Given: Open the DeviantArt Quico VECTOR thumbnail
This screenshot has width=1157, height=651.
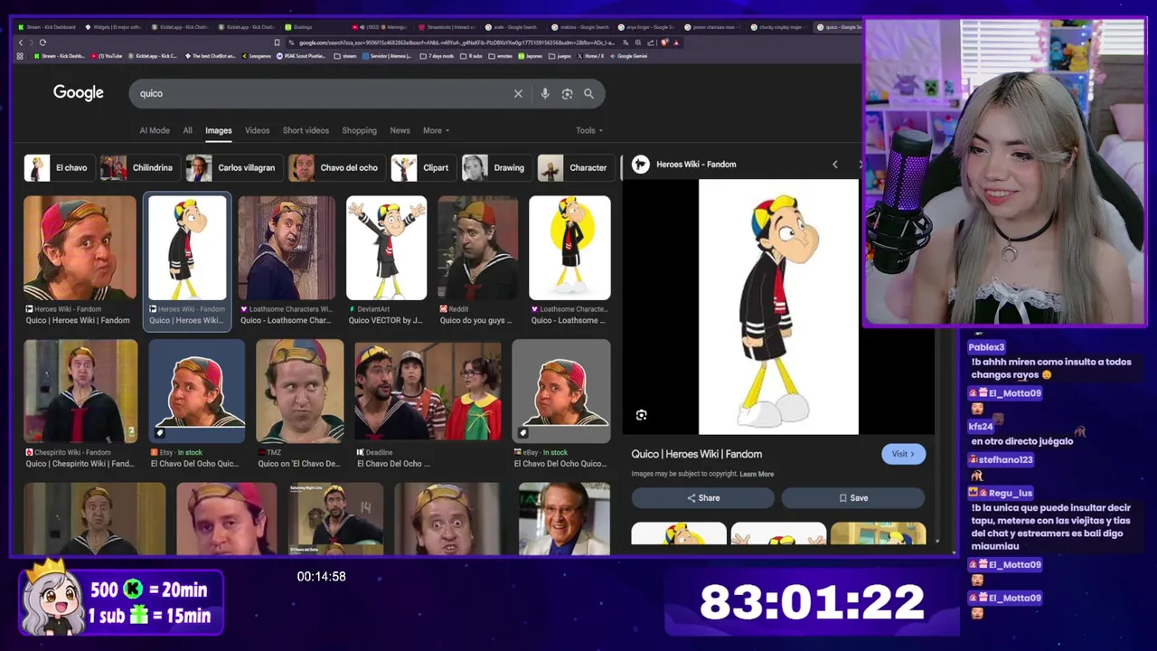Looking at the screenshot, I should point(386,248).
